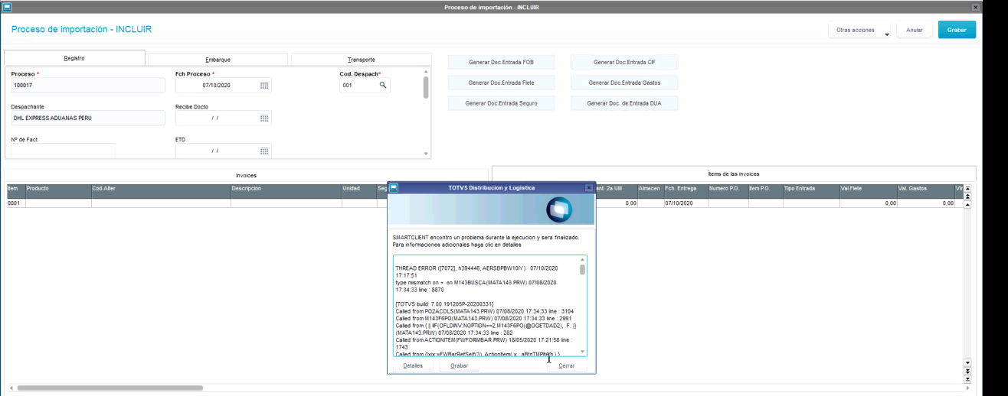1008x396 pixels.
Task: Open the Embarque tab
Action: click(218, 59)
